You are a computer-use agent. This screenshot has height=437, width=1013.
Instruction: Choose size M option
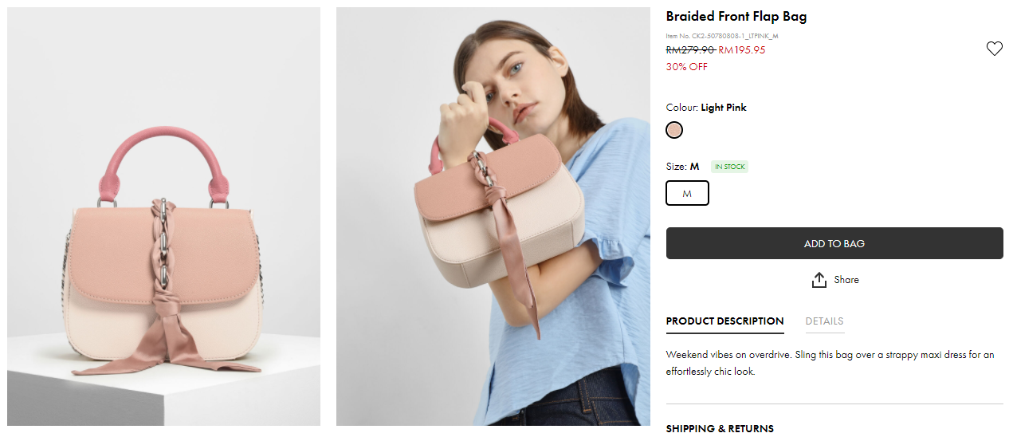point(687,193)
